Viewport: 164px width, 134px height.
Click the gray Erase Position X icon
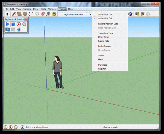coord(24,24)
